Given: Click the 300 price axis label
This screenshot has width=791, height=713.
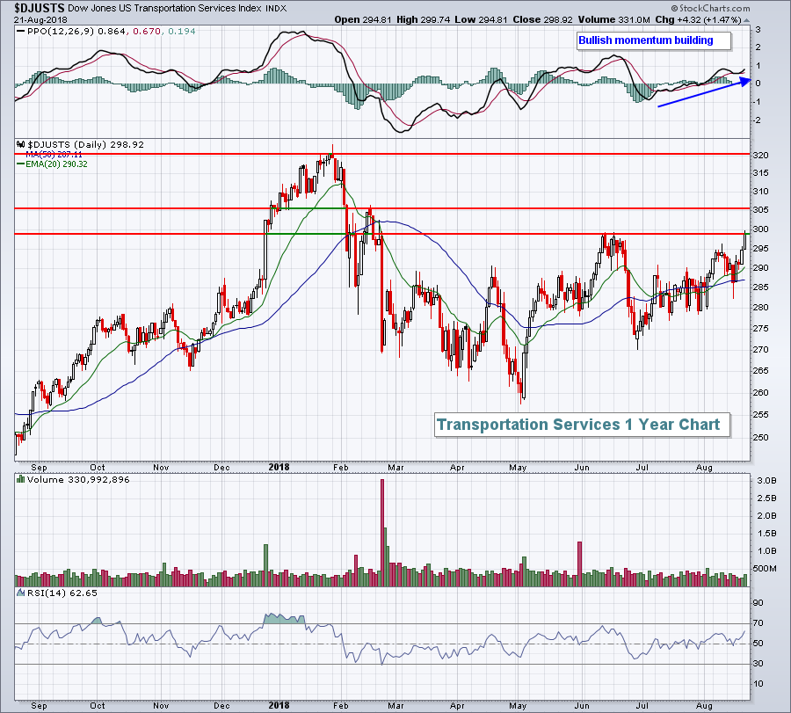Looking at the screenshot, I should tap(760, 229).
